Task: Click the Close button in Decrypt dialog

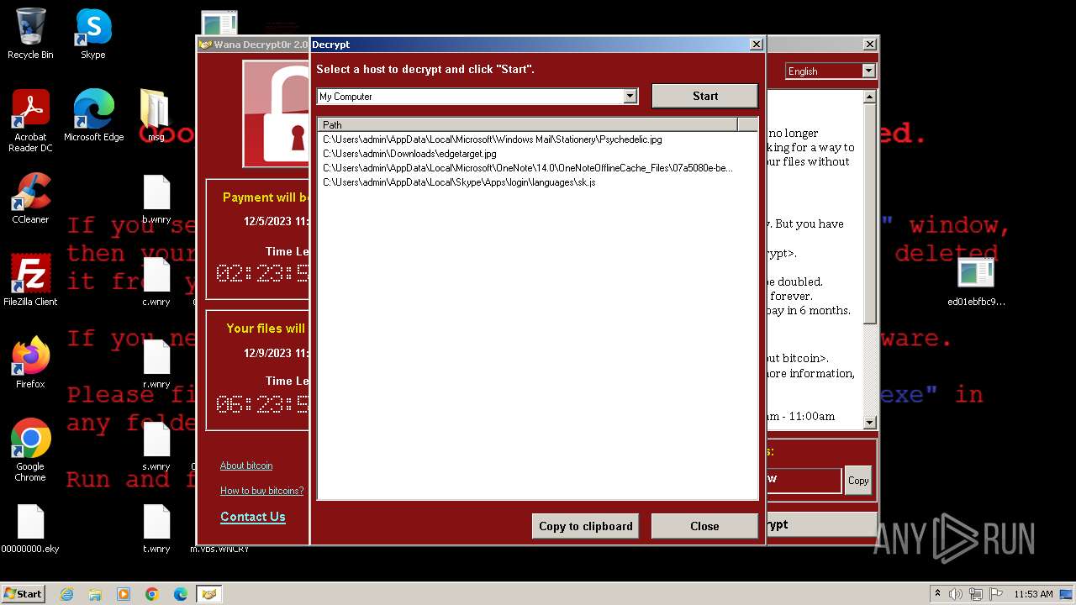Action: click(704, 526)
